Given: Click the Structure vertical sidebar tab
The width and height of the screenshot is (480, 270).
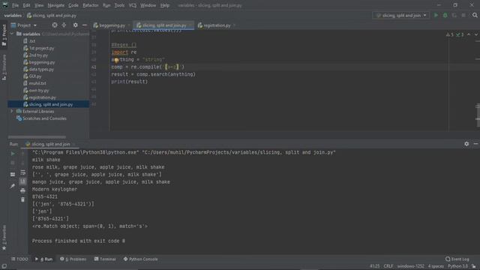Looking at the screenshot, I should 4,67.
